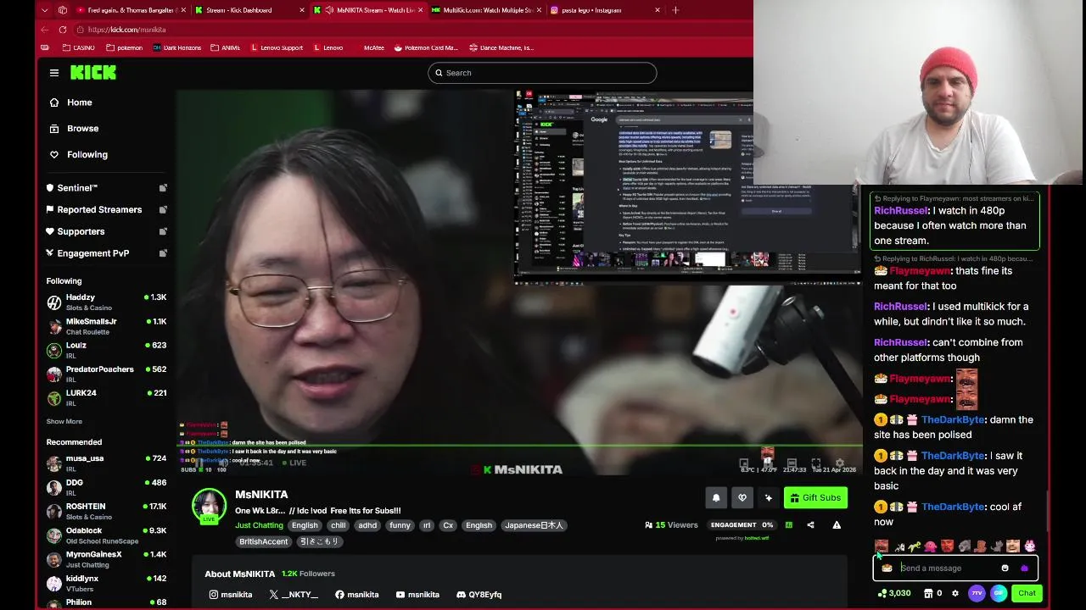Open the X __NKTY__ social link

(294, 595)
